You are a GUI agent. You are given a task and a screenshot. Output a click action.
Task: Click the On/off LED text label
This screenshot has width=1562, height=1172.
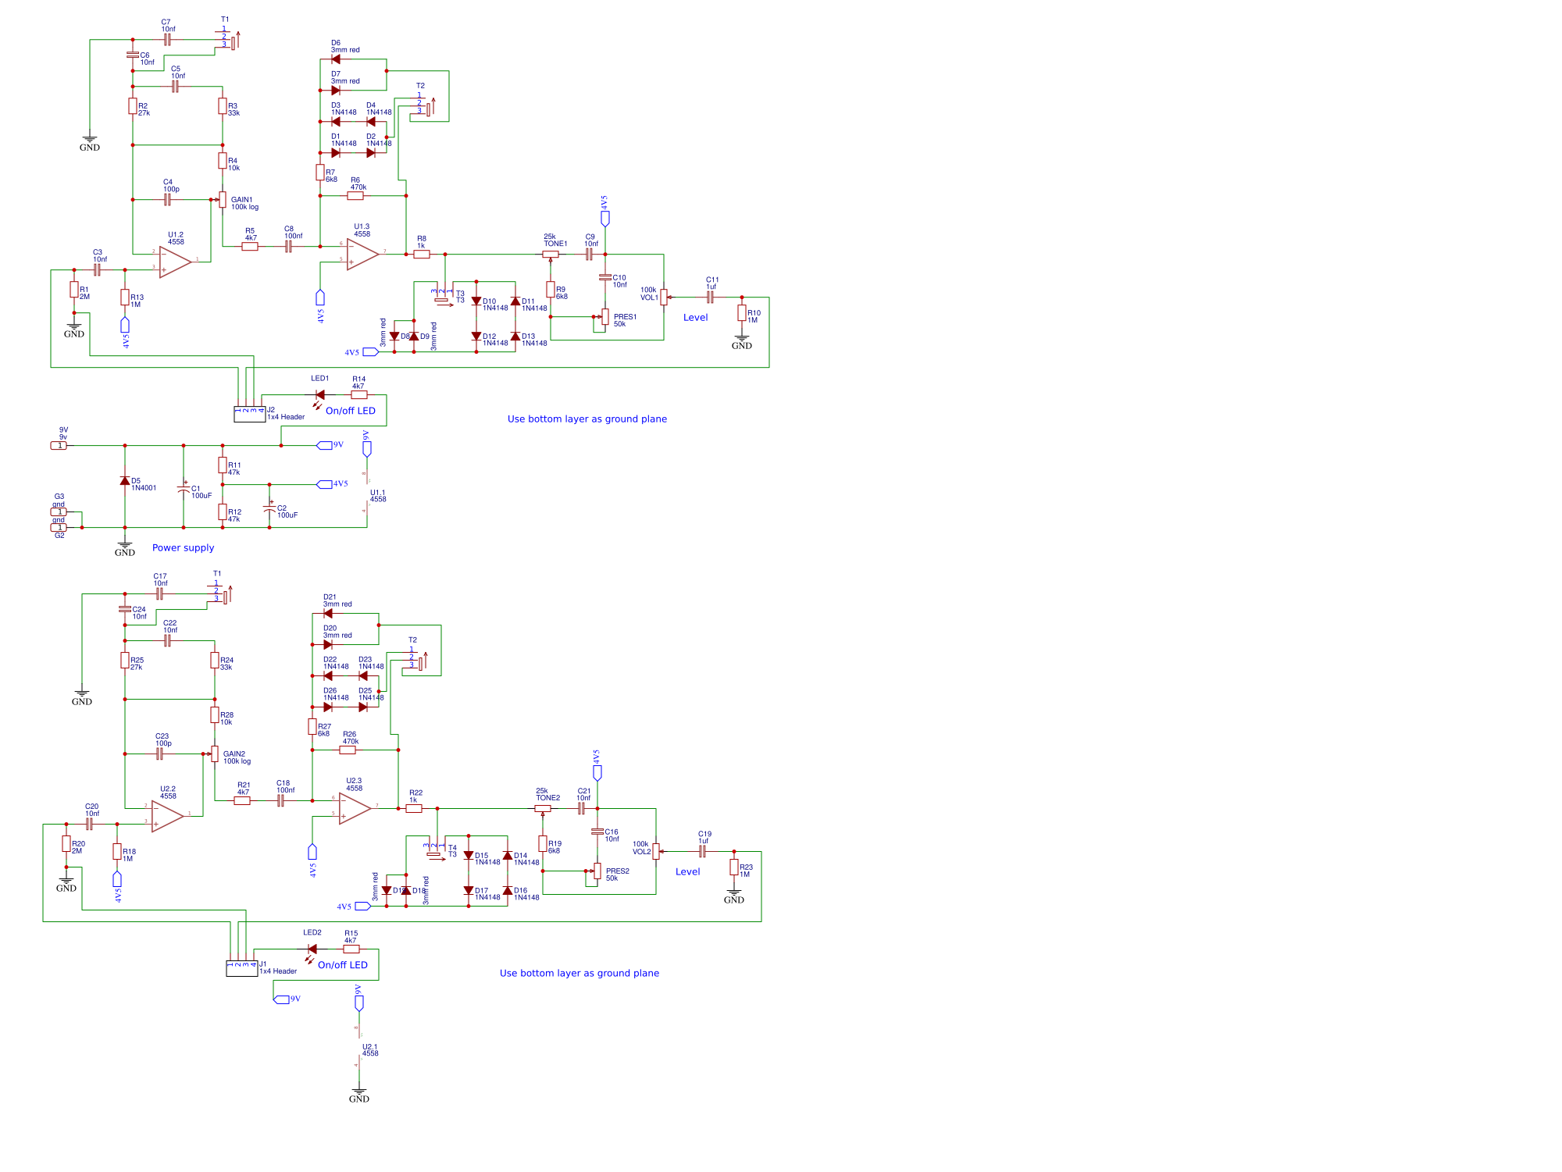351,409
